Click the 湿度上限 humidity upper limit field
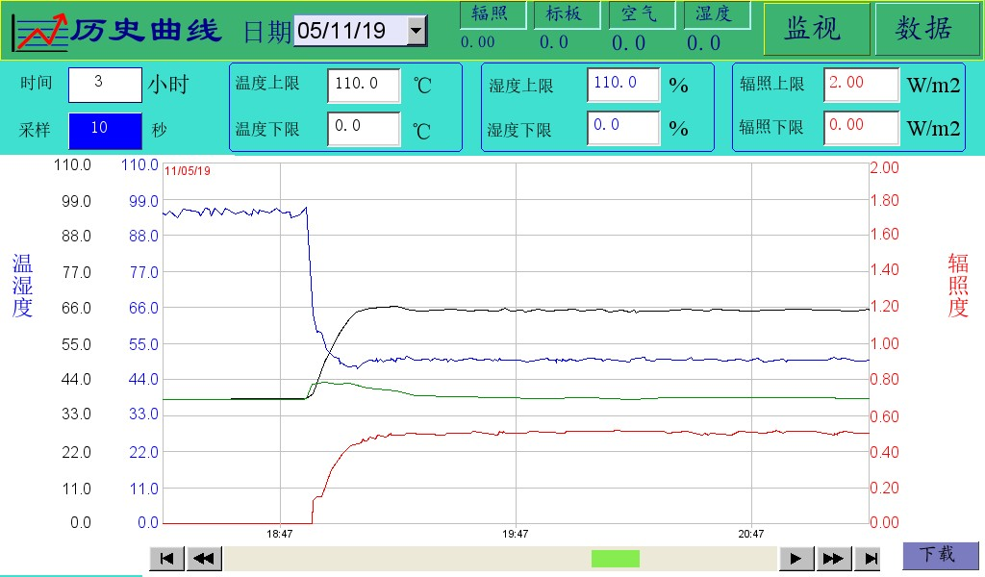 [x=622, y=85]
